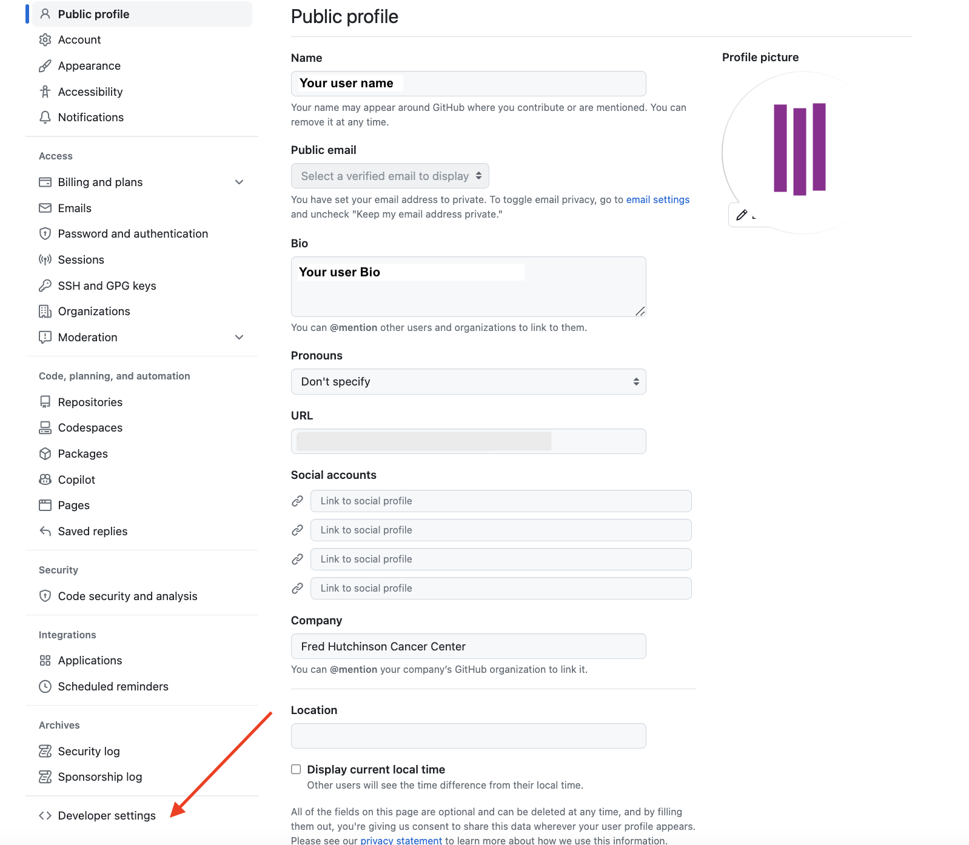Open SSH and GPG keys via key icon
Viewport: 969px width, 845px height.
(45, 286)
